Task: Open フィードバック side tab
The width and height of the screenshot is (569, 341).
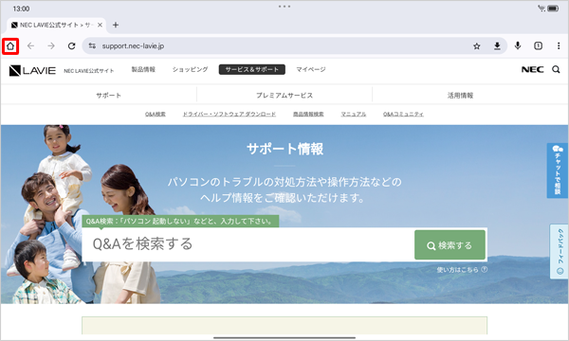Action: point(560,251)
